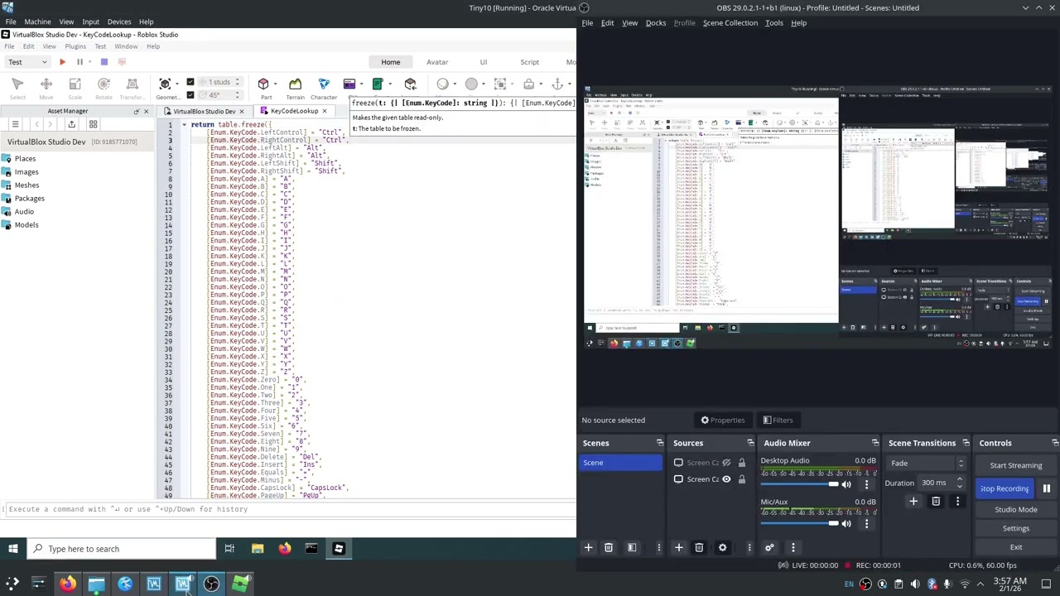Stop the playtest with the square icon
Screen dimensions: 1060x596
click(104, 62)
